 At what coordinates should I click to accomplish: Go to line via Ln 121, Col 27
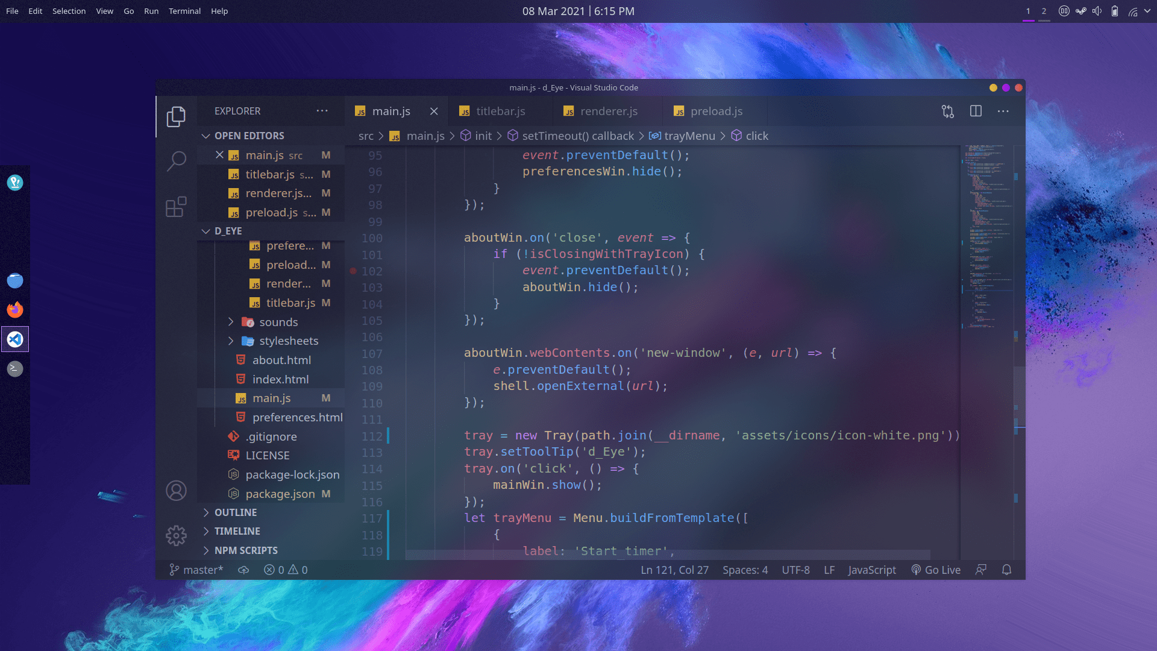point(674,570)
